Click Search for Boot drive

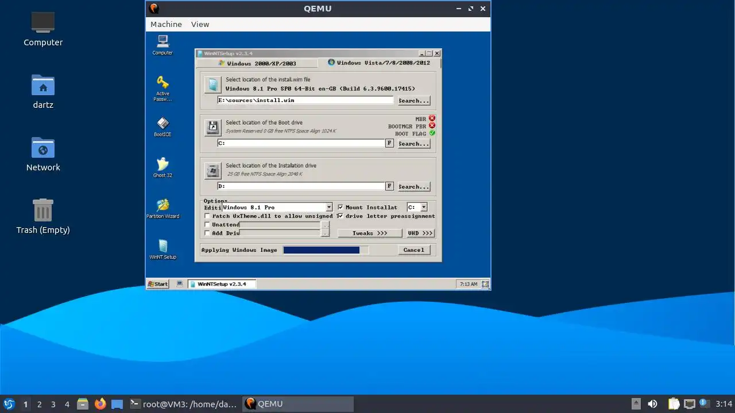coord(413,143)
